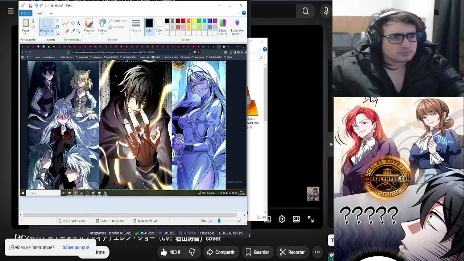Click the Resize icon in Imagen group
Viewport: 464px width, 261px height.
point(57,27)
